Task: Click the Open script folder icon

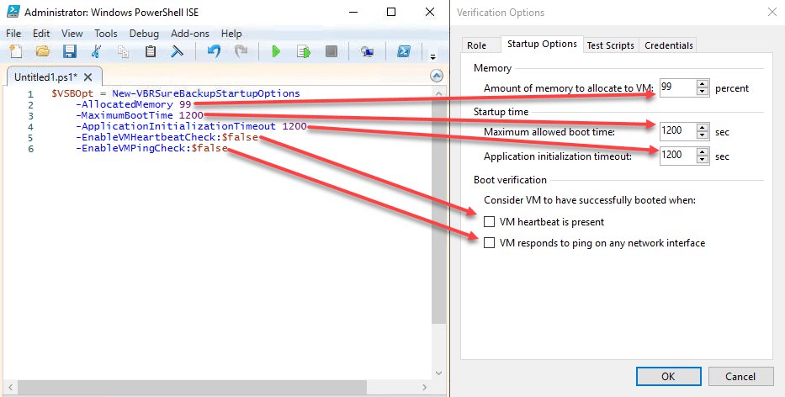Action: tap(43, 51)
